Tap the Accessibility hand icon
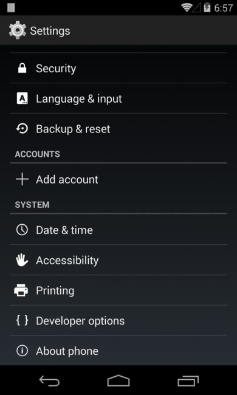Screen dimensions: 237x395 coord(22,260)
